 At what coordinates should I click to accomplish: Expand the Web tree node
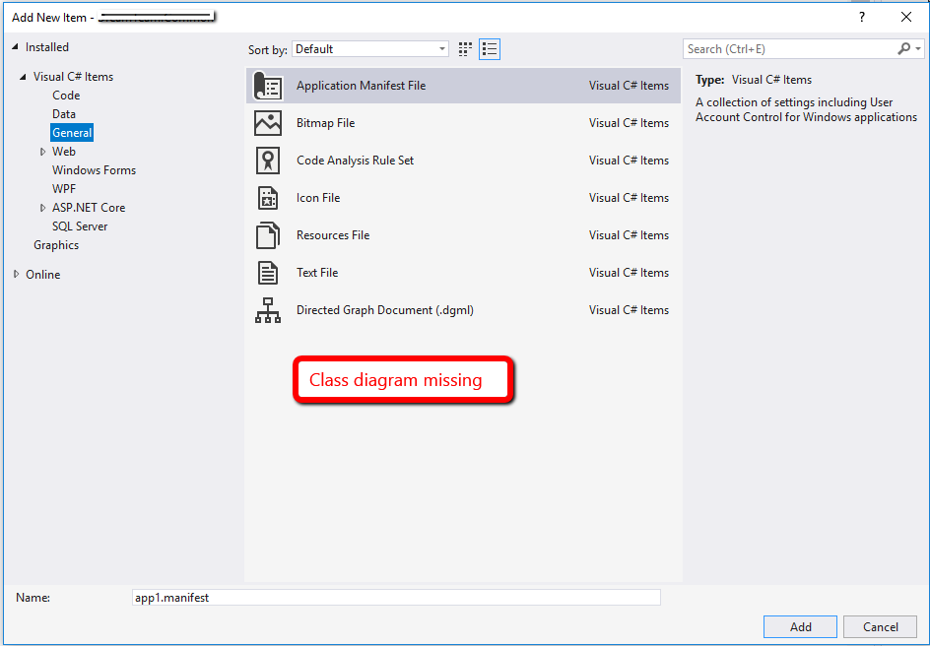tap(43, 151)
